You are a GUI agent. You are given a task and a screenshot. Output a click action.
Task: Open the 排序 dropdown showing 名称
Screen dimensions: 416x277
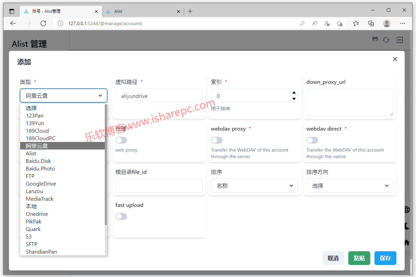255,186
